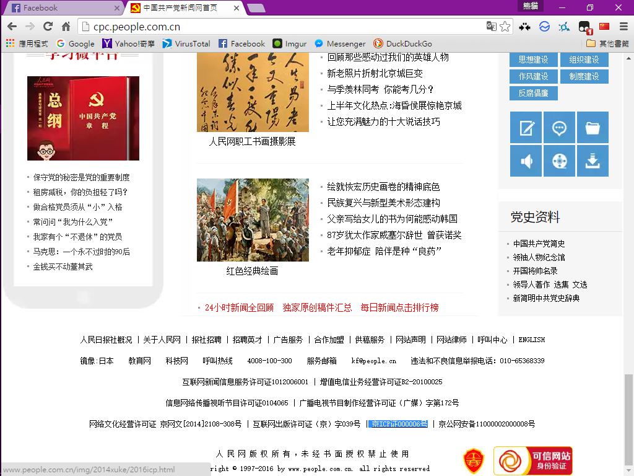The height and width of the screenshot is (476, 634).
Task: Open 保守党的秘密是党的重要制度 article
Action: [x=81, y=177]
